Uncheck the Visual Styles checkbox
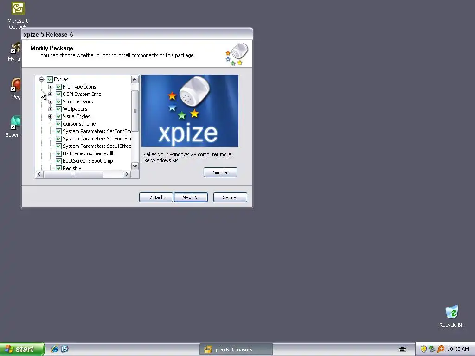Image resolution: width=475 pixels, height=356 pixels. [x=59, y=116]
